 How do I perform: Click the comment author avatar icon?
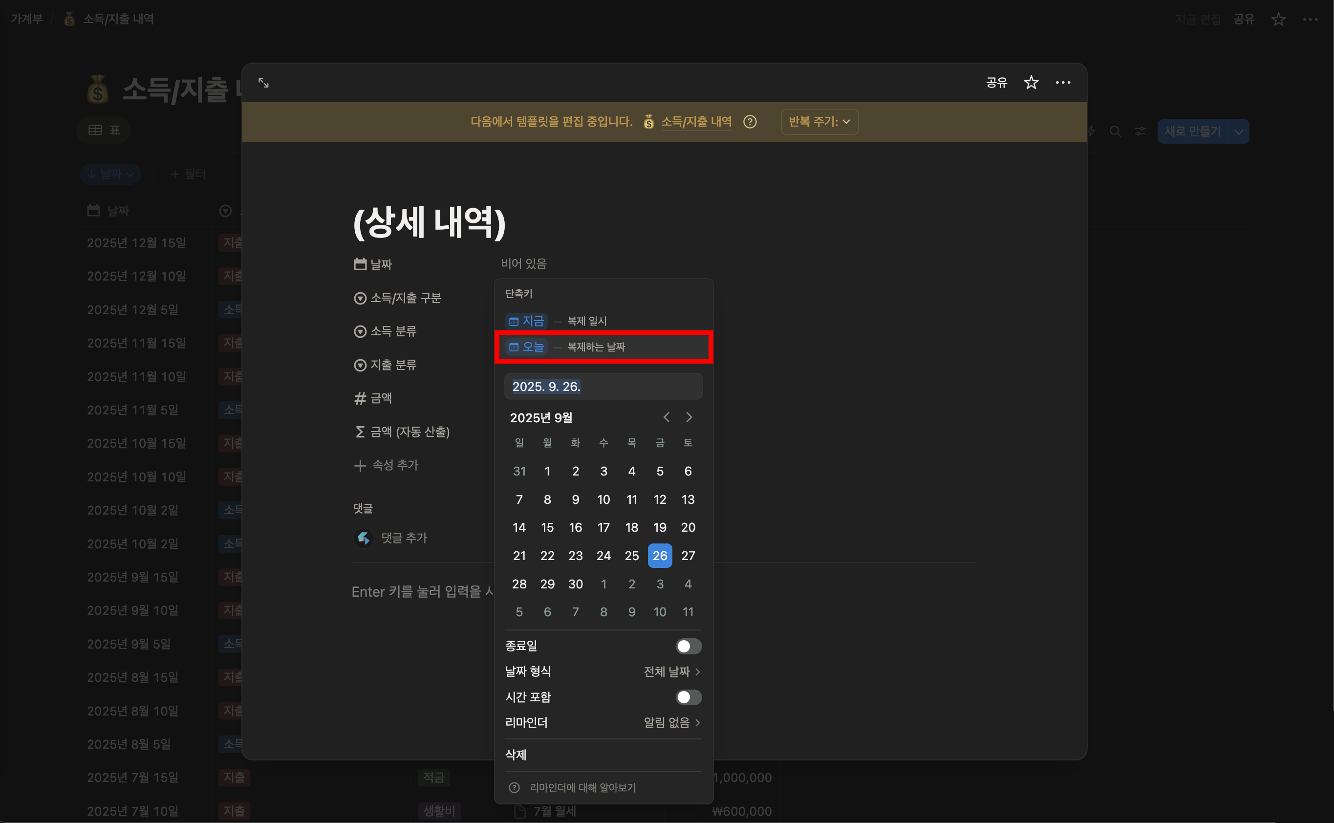[x=364, y=539]
